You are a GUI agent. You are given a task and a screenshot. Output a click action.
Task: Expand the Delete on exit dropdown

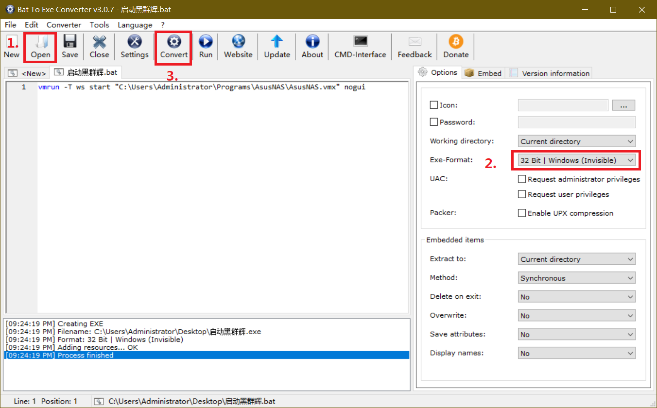pos(576,297)
